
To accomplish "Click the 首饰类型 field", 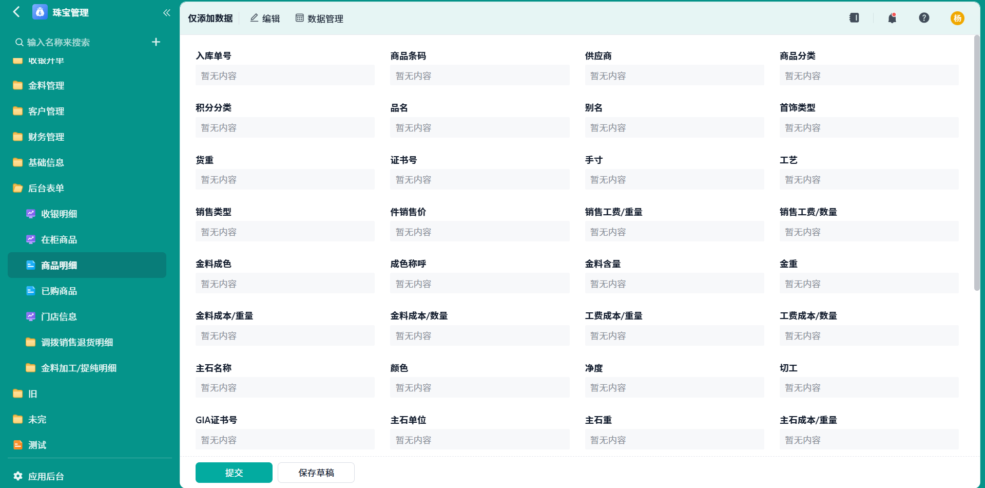I will (x=869, y=127).
